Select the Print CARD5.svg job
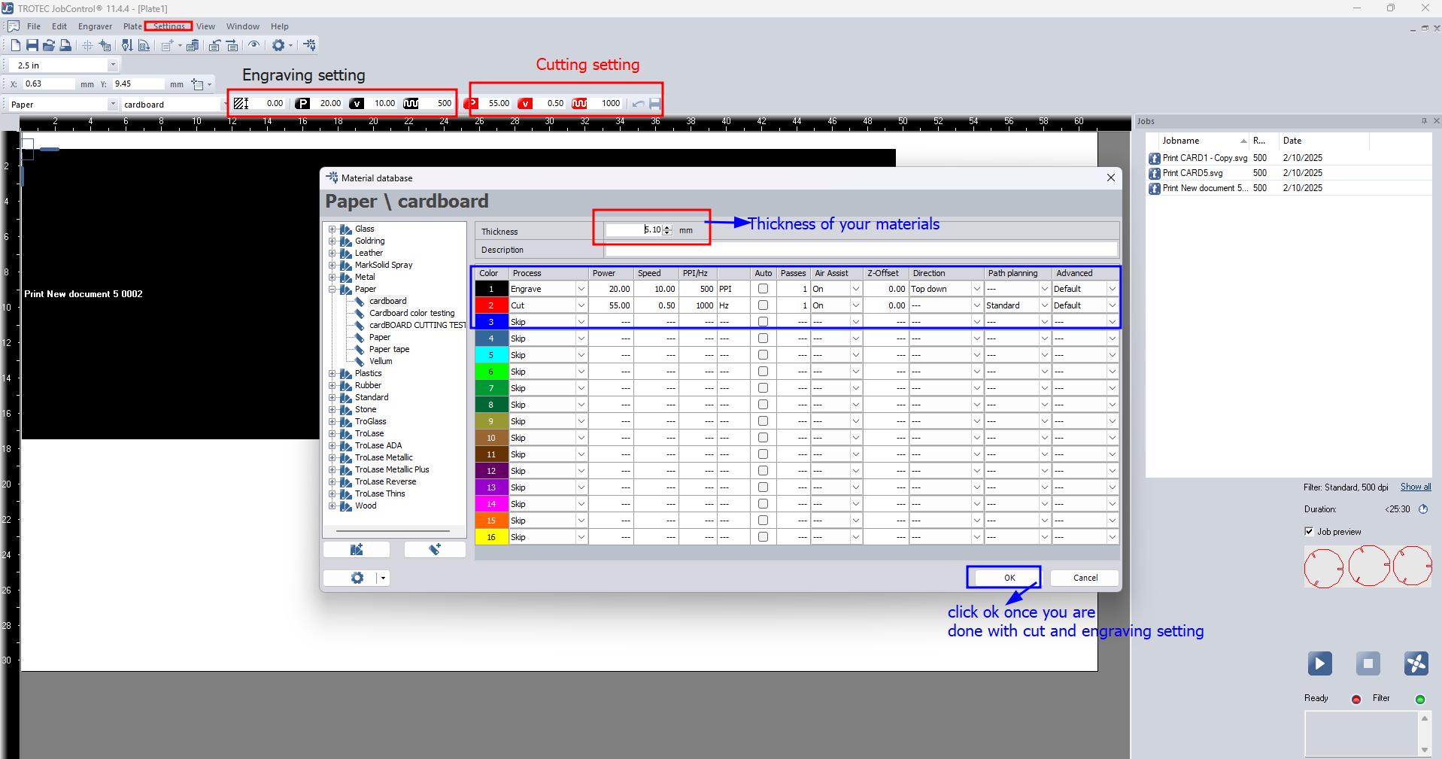The image size is (1442, 759). pos(1192,173)
